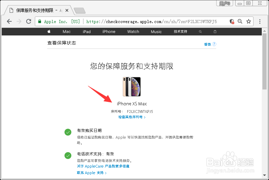269x180 pixels.
Task: Click the green checkmark beside 电话技术支持
Action: click(x=68, y=156)
